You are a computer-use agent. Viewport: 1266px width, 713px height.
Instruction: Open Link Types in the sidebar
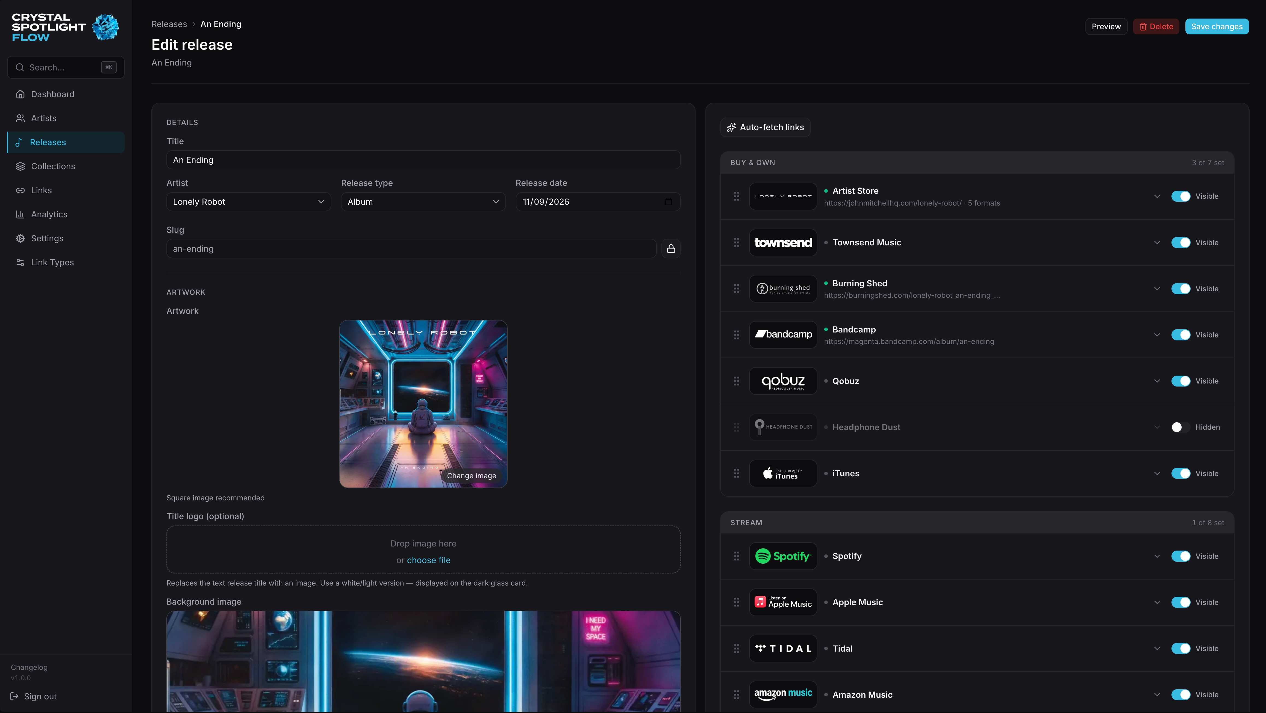click(66, 263)
